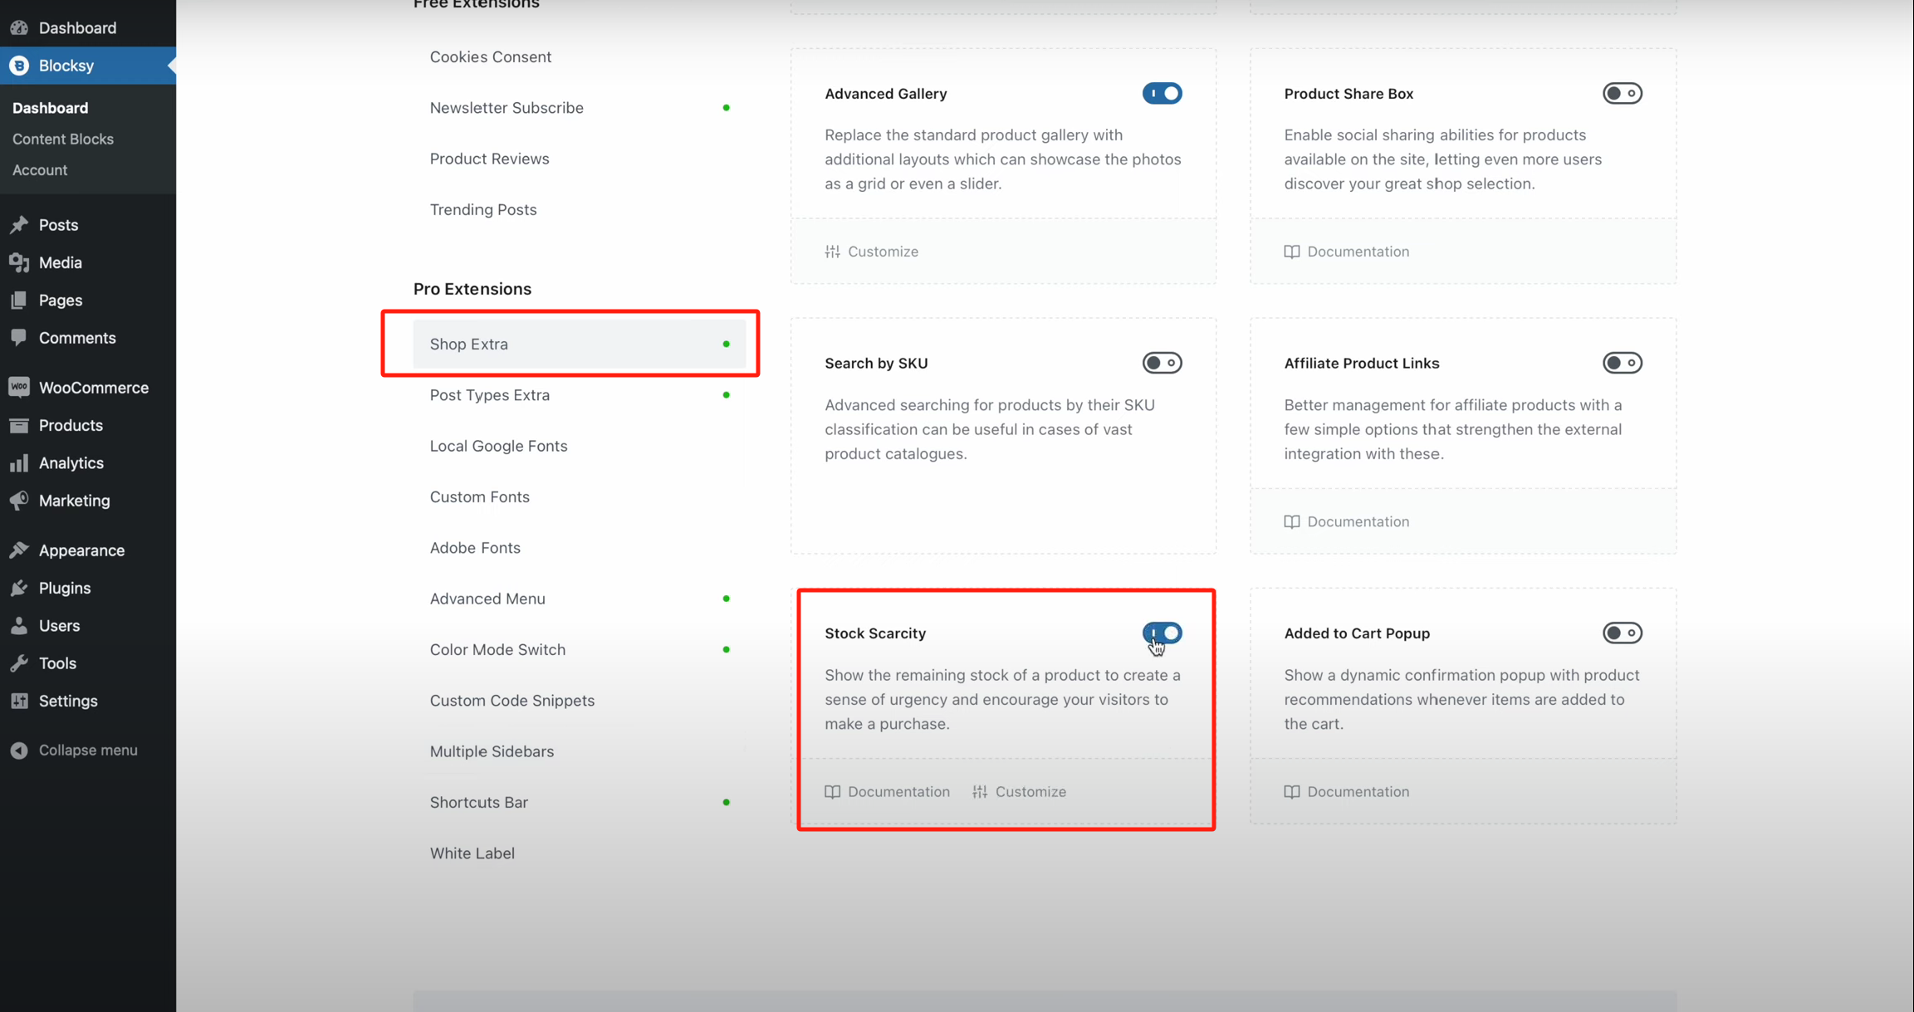Click the WooCommerce icon in the sidebar
Viewport: 1914px width, 1012px height.
pos(19,388)
